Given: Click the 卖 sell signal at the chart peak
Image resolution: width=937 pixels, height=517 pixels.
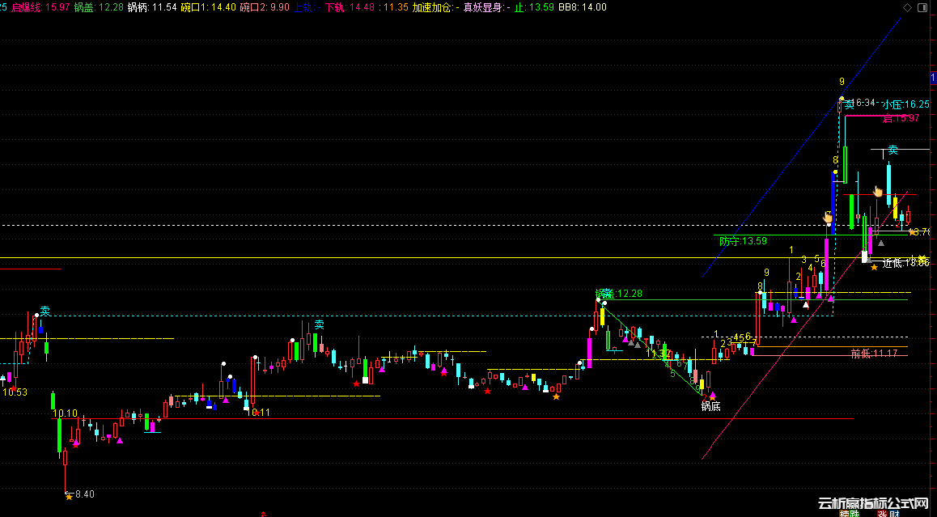Looking at the screenshot, I should click(849, 104).
